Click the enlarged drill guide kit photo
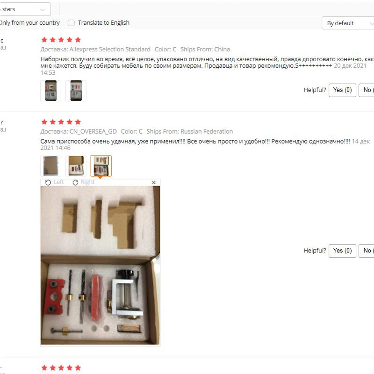Viewport: 374px width, 374px height. [x=101, y=265]
